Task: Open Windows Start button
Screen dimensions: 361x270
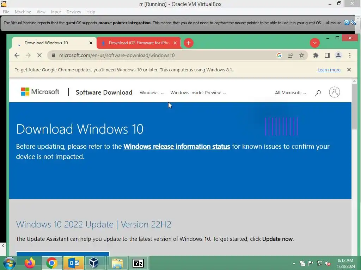Action: tap(9, 263)
